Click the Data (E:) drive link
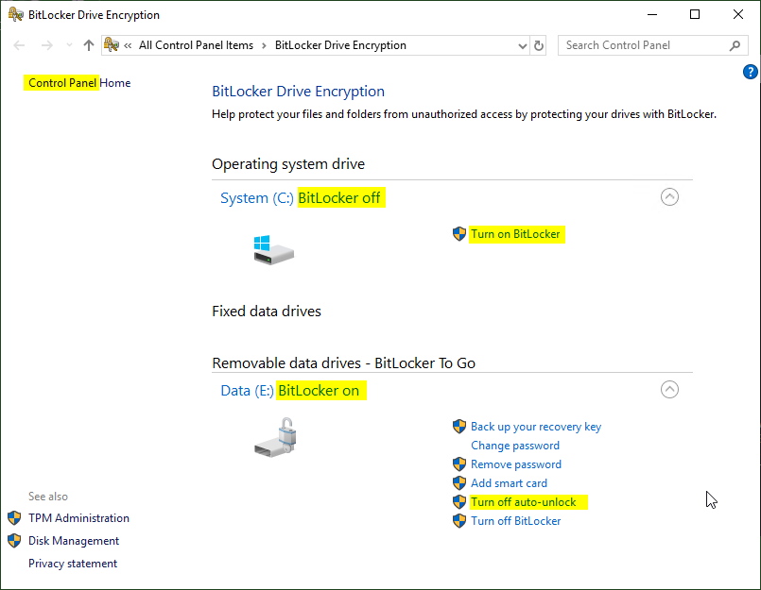761x590 pixels. point(247,390)
